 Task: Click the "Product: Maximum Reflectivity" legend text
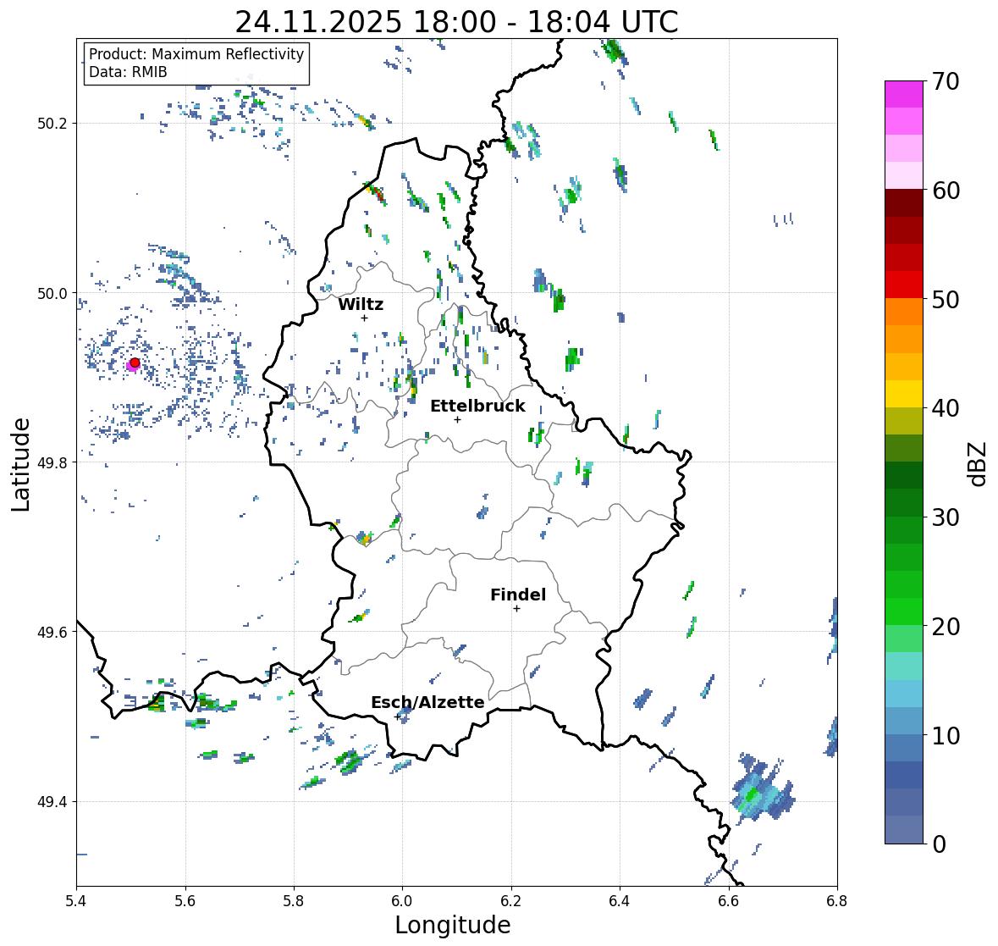[196, 54]
